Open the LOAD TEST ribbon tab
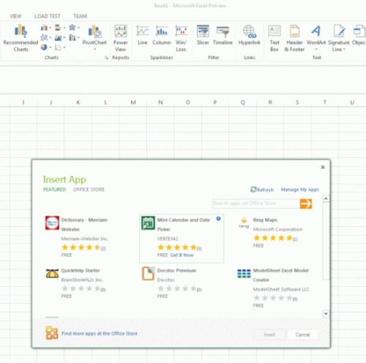 coord(48,16)
